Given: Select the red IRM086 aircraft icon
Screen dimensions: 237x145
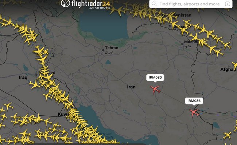Looking at the screenshot, I should pos(194,112).
